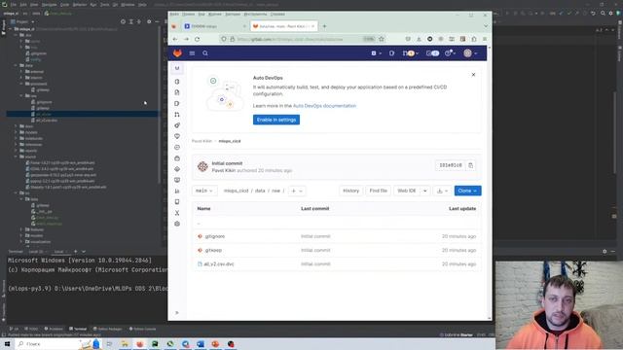Open the plus add-file dropdown in breadcrumb

(297, 191)
